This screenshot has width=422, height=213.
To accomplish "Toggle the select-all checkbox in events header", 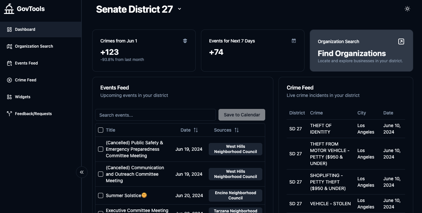I will (101, 130).
